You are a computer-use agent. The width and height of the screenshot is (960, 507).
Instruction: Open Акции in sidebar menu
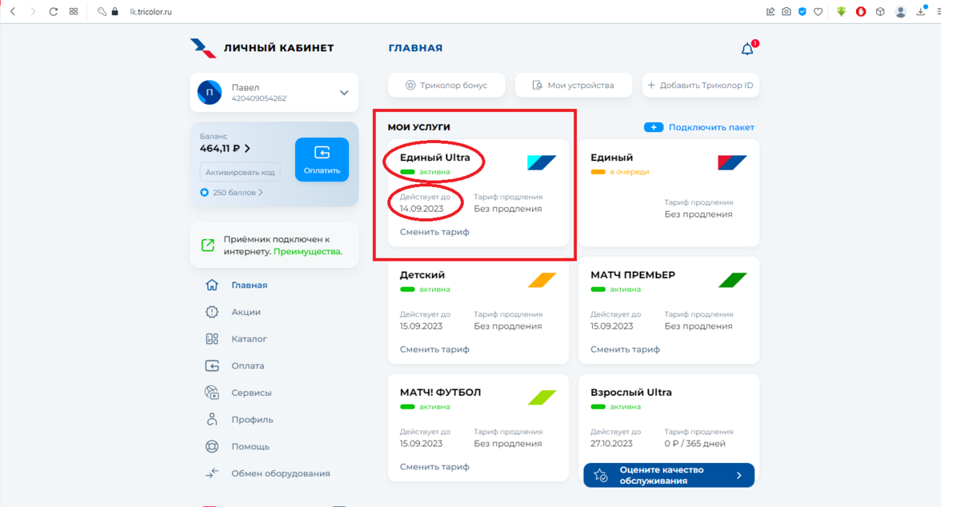pyautogui.click(x=246, y=313)
